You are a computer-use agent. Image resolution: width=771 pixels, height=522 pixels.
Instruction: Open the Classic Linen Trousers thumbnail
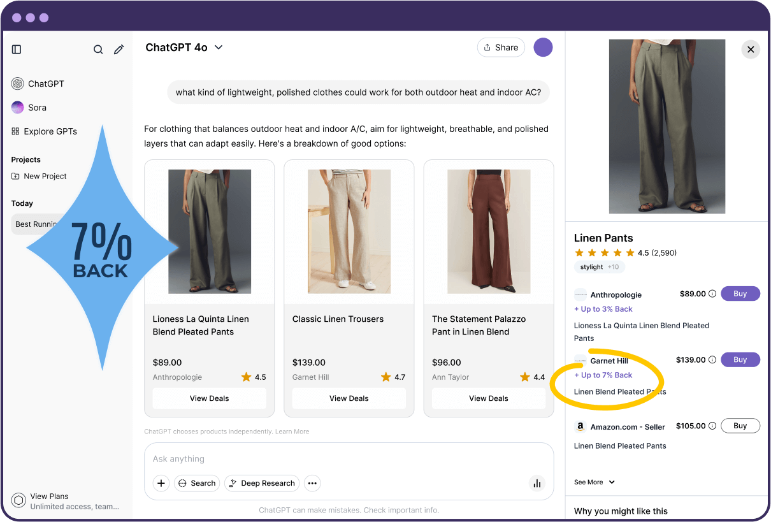349,231
